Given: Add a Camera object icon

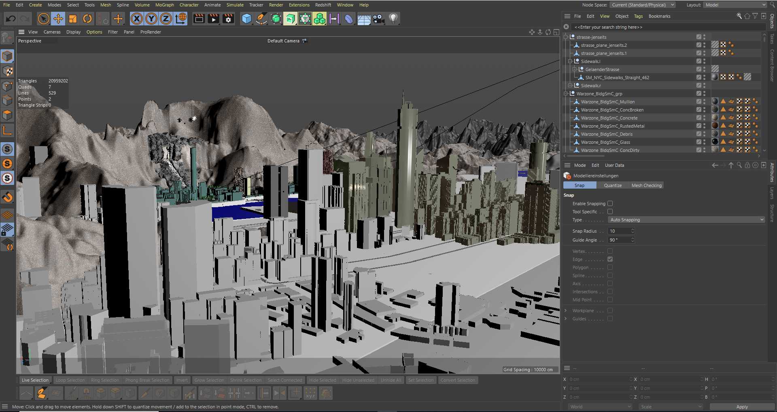Looking at the screenshot, I should click(378, 19).
